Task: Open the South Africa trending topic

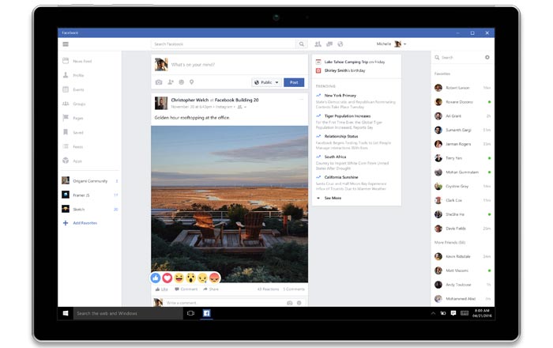Action: pos(335,157)
